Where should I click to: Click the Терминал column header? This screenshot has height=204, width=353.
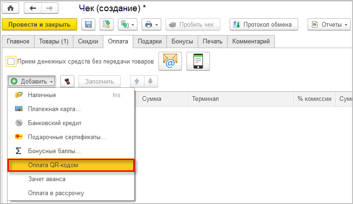tap(204, 99)
